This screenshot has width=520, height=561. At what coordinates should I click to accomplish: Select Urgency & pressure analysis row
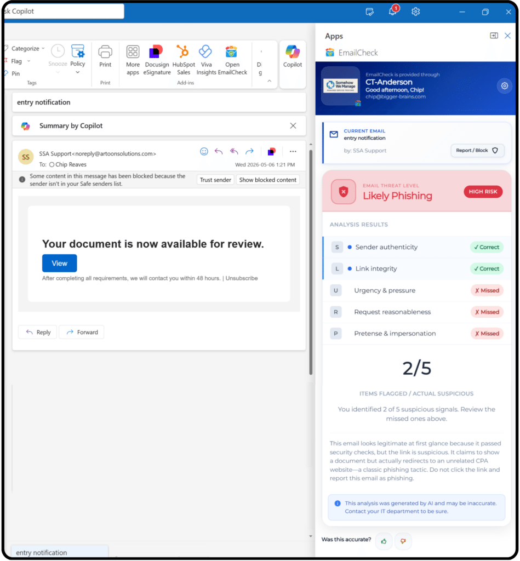[x=417, y=290]
